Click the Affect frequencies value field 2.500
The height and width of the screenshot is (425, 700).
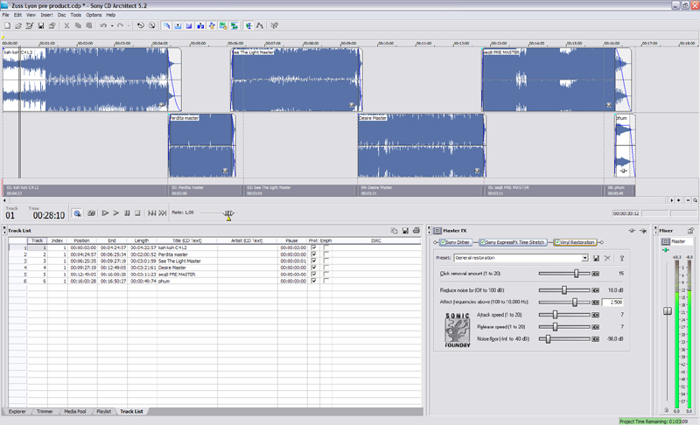click(613, 303)
